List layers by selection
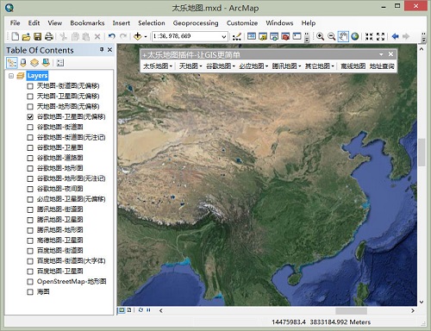The width and height of the screenshot is (431, 331). 46,63
